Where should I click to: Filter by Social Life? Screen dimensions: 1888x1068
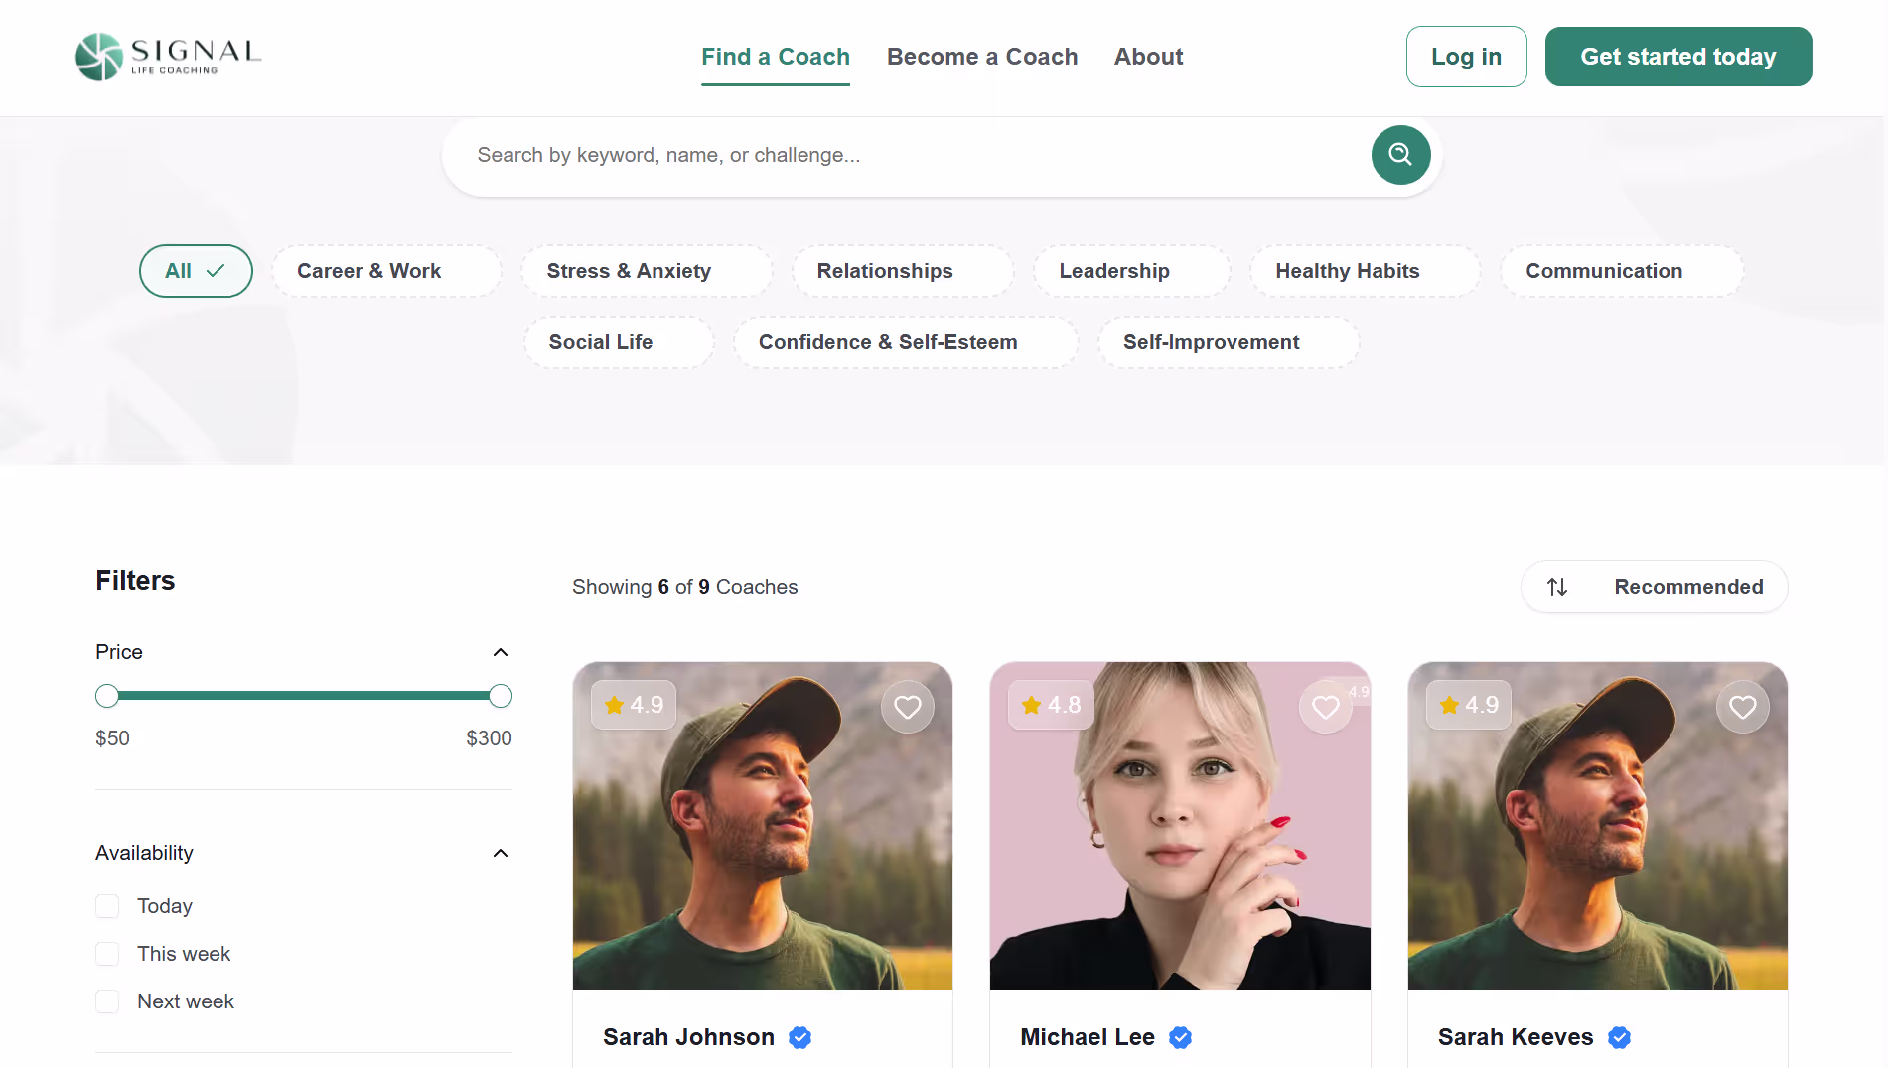(x=619, y=342)
